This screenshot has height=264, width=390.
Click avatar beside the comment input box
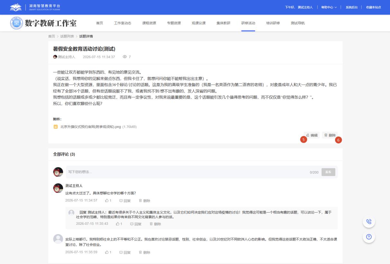pos(58,172)
